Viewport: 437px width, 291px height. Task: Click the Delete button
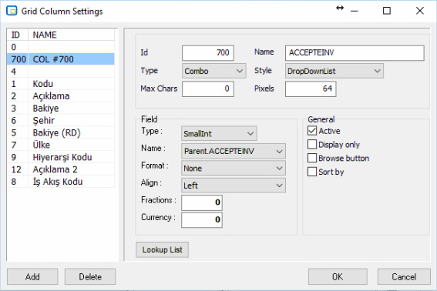[90, 277]
